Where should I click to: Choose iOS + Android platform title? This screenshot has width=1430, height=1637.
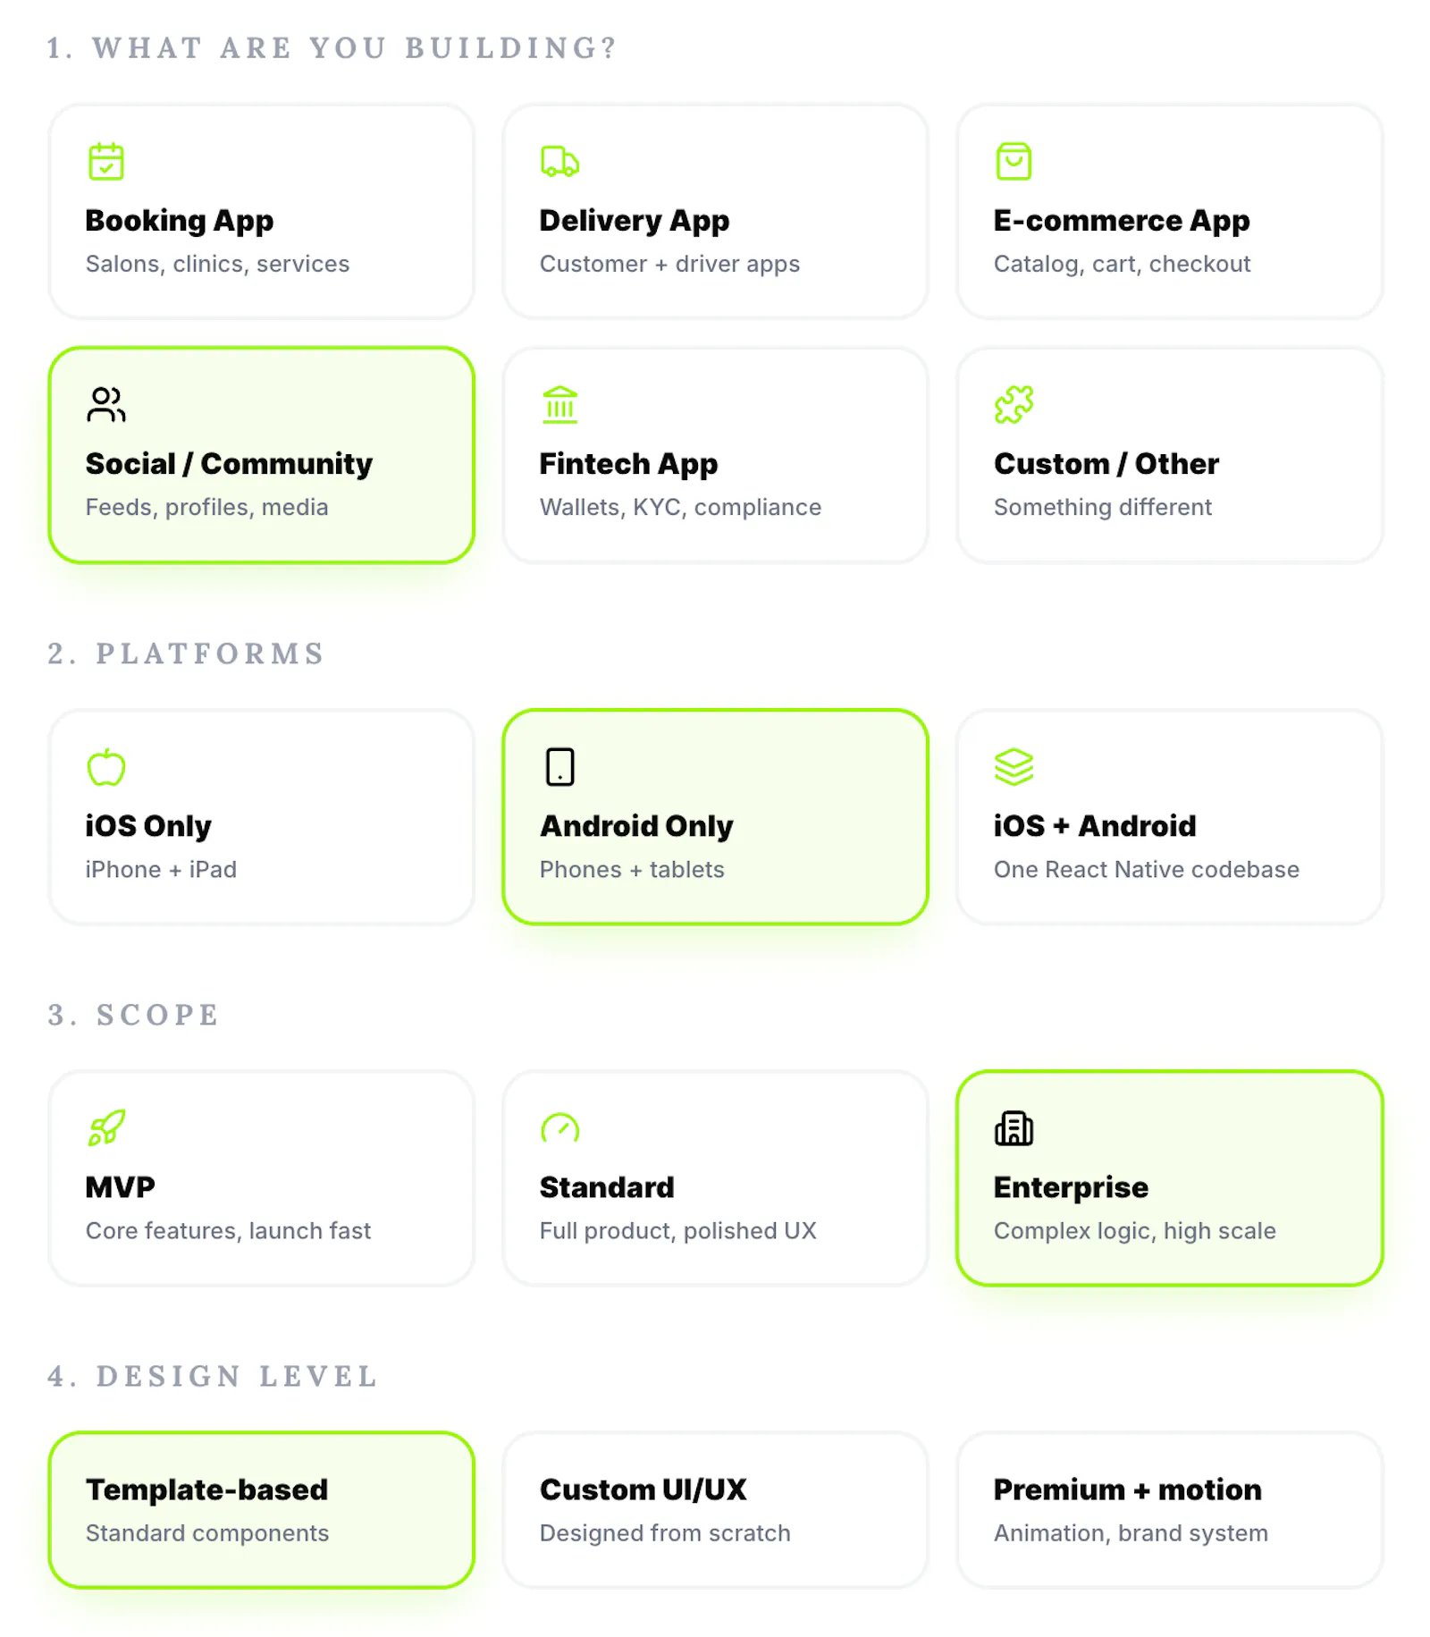(x=1095, y=826)
